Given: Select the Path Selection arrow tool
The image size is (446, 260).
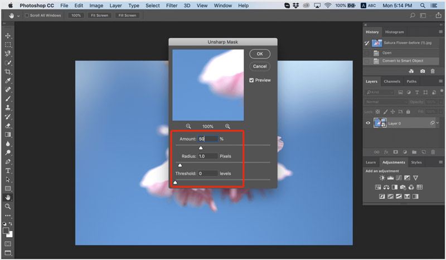Looking at the screenshot, I should (8, 179).
